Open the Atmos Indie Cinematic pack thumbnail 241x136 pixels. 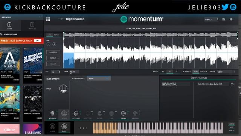[10, 60]
